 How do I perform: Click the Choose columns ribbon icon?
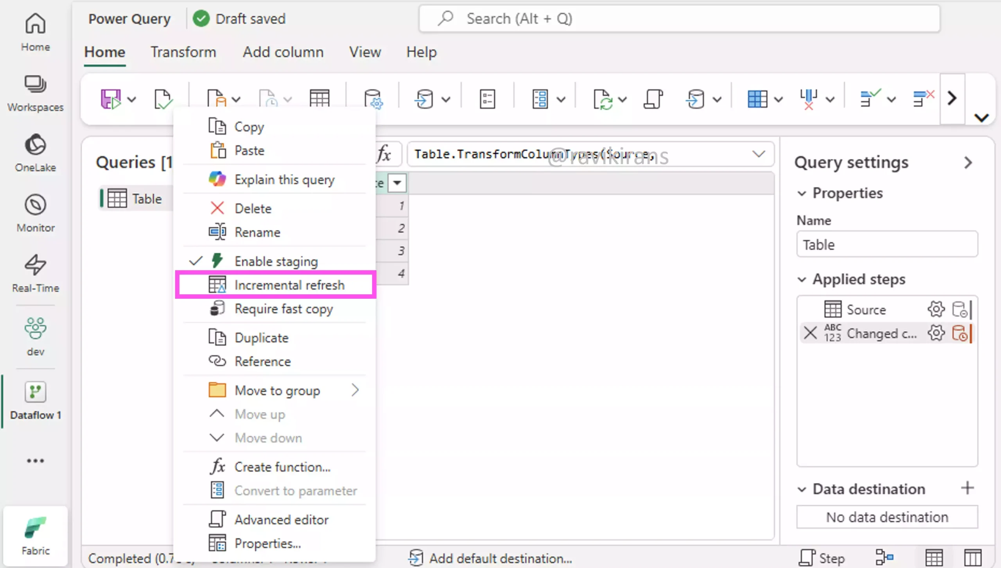[x=757, y=99]
